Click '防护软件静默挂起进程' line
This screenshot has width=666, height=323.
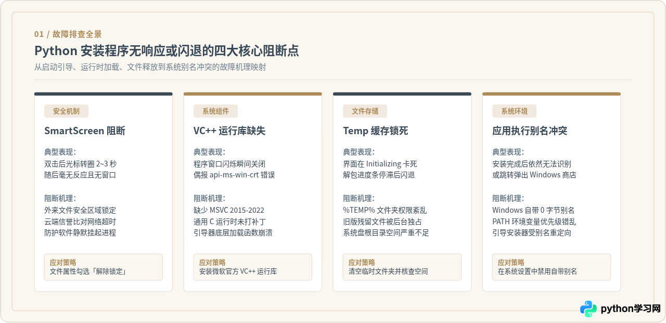coord(80,232)
